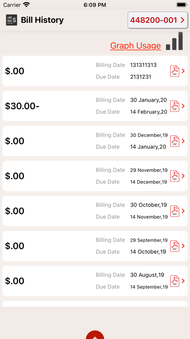
Task: Expand the red up-arrow button at bottom
Action: tap(95, 335)
